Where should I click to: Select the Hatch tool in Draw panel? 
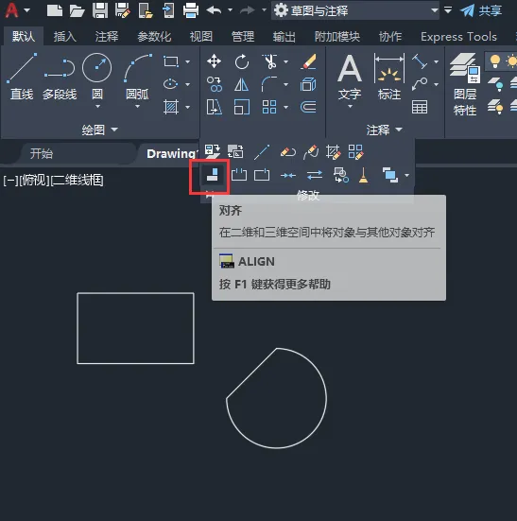pos(171,107)
